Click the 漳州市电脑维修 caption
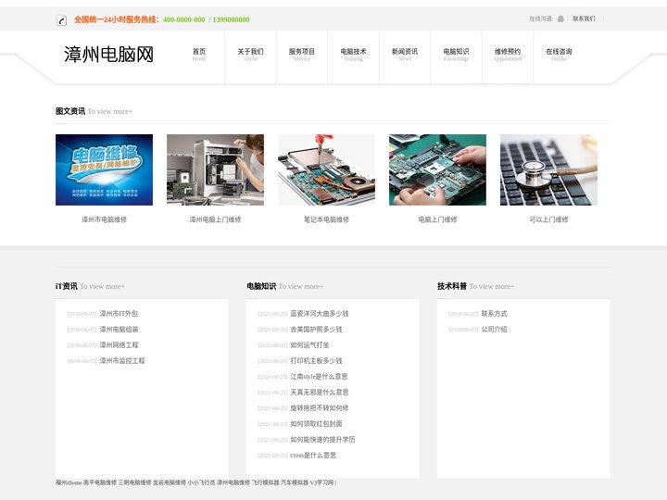 click(x=104, y=219)
